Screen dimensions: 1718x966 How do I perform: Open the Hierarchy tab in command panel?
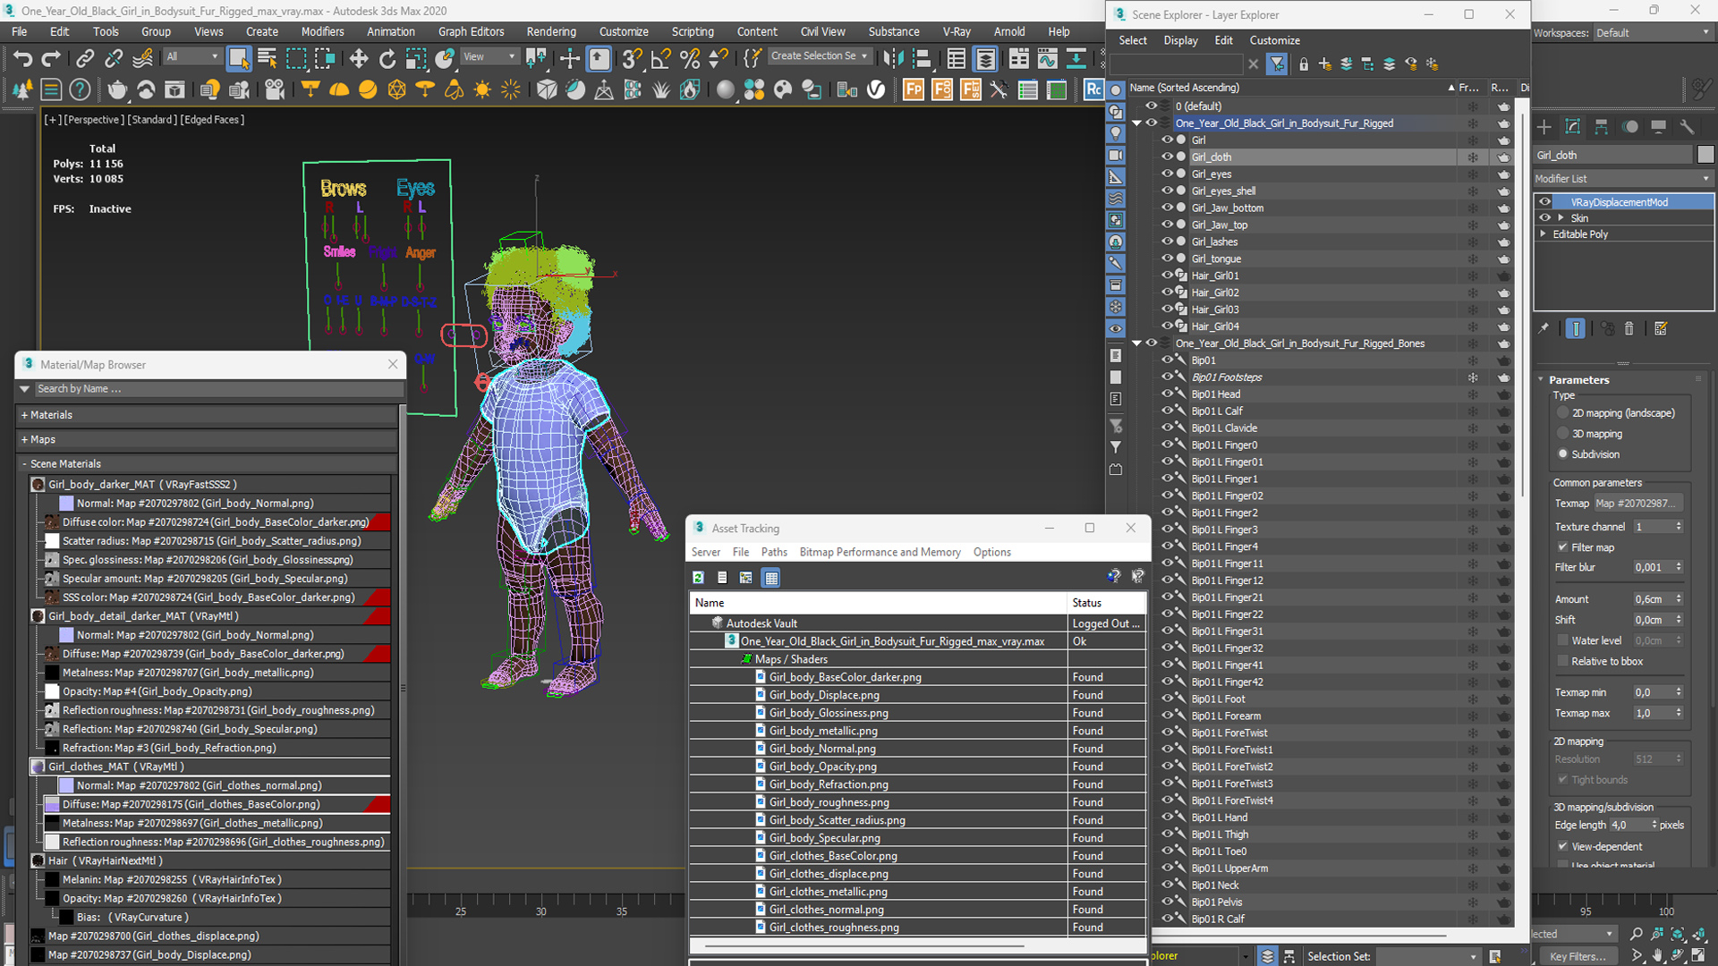click(1602, 126)
